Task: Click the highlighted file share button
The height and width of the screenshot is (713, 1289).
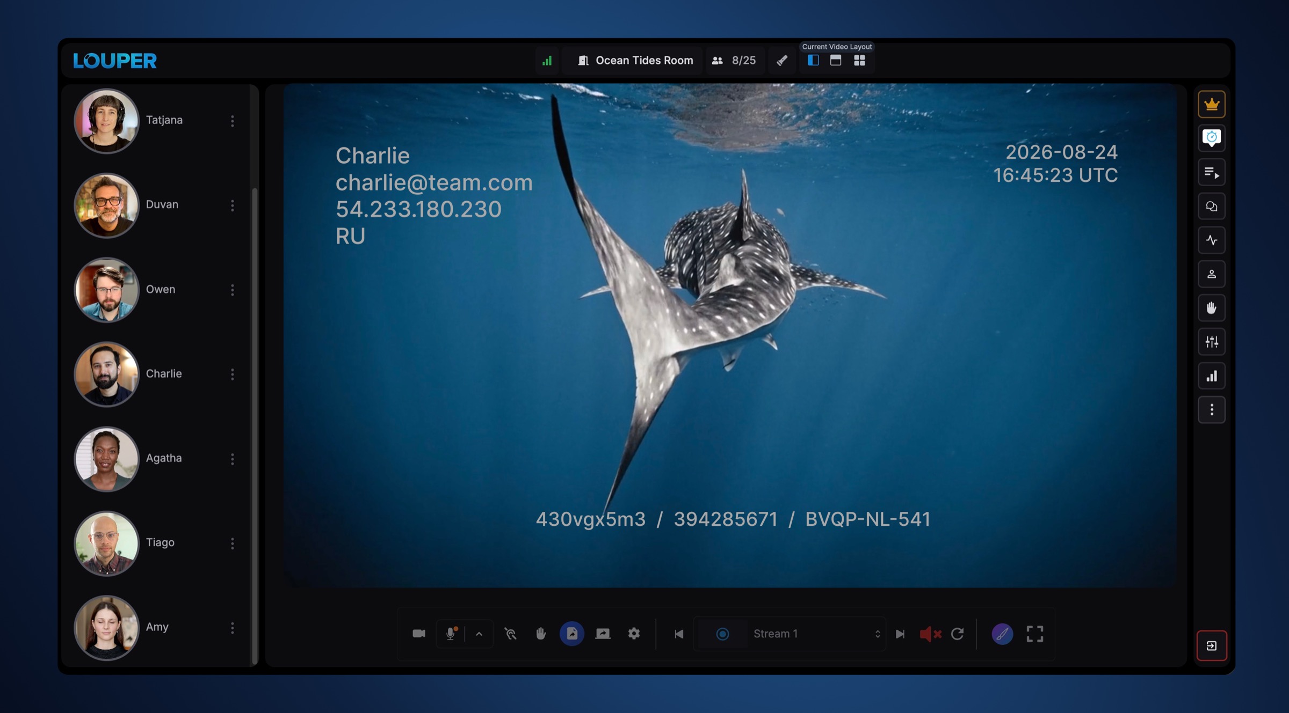Action: tap(572, 634)
